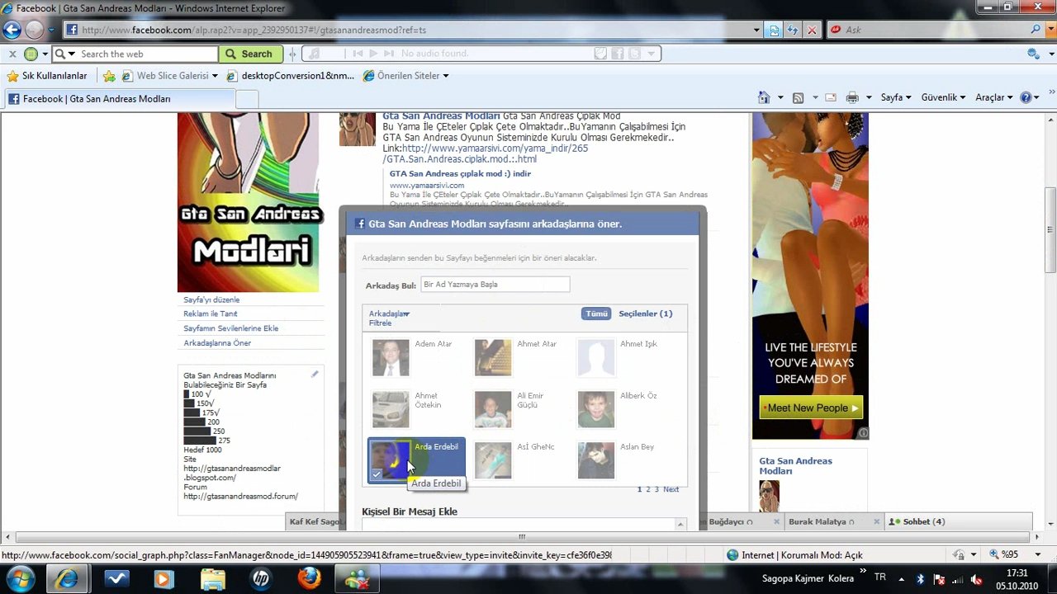Select the Facebook Gta San Andreas Modları tab
The image size is (1057, 594).
pos(120,99)
